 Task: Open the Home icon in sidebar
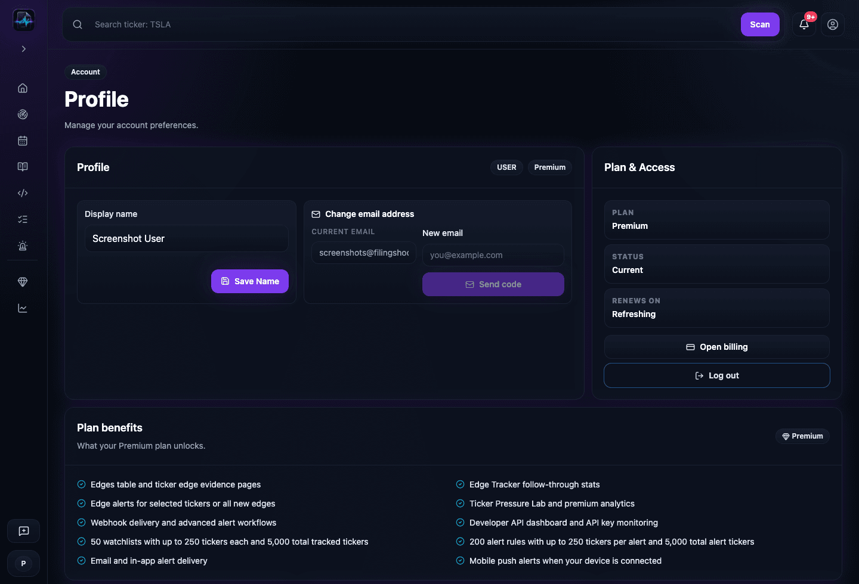point(23,88)
